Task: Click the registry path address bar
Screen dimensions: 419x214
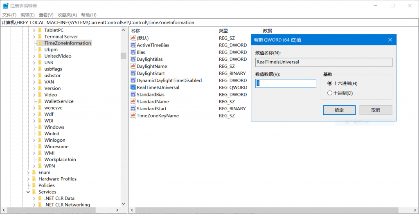Action: coord(209,23)
